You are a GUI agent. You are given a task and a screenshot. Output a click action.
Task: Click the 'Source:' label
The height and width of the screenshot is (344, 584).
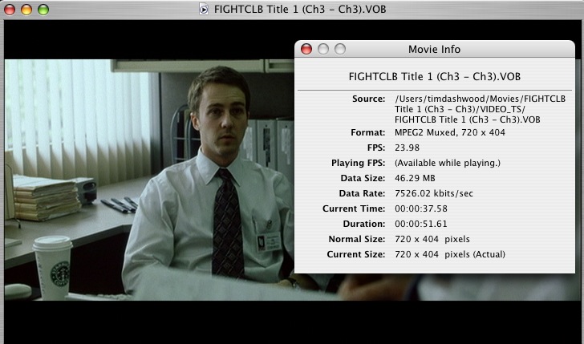pyautogui.click(x=369, y=99)
